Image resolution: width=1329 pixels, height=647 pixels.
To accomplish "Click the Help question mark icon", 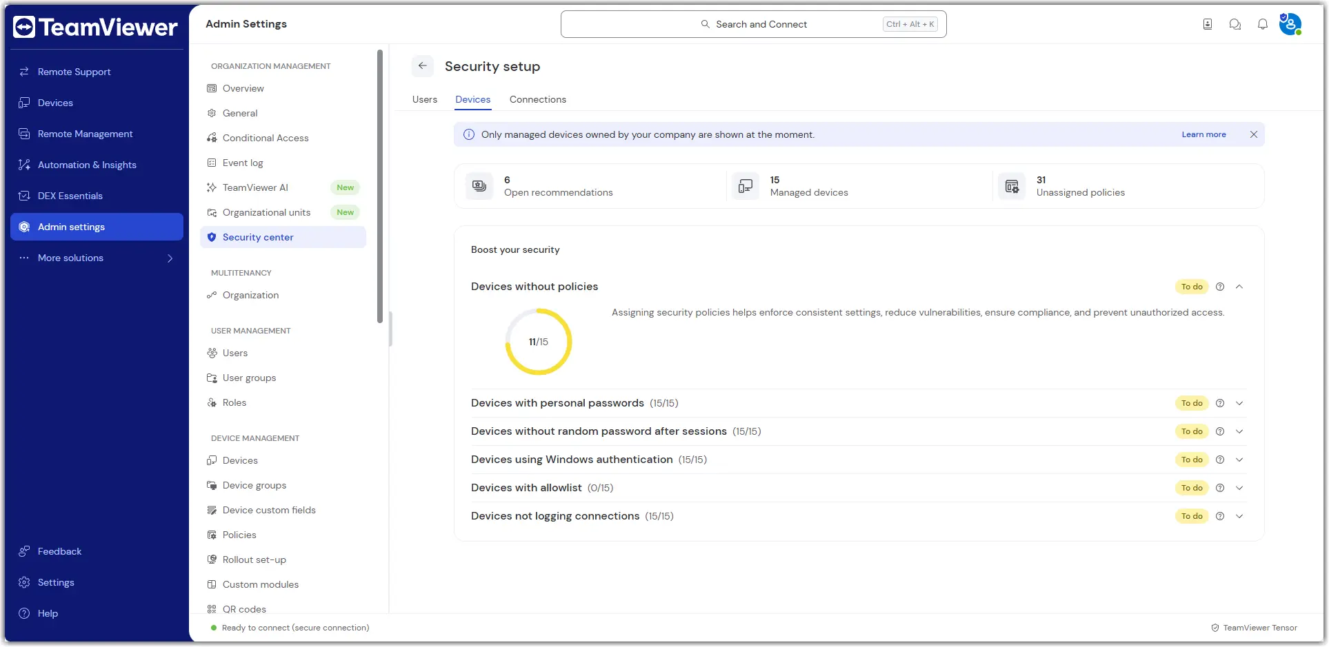I will point(24,613).
